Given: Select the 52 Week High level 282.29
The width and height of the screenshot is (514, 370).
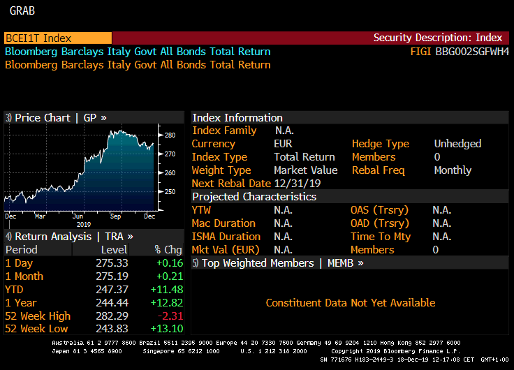Looking at the screenshot, I should (x=112, y=316).
